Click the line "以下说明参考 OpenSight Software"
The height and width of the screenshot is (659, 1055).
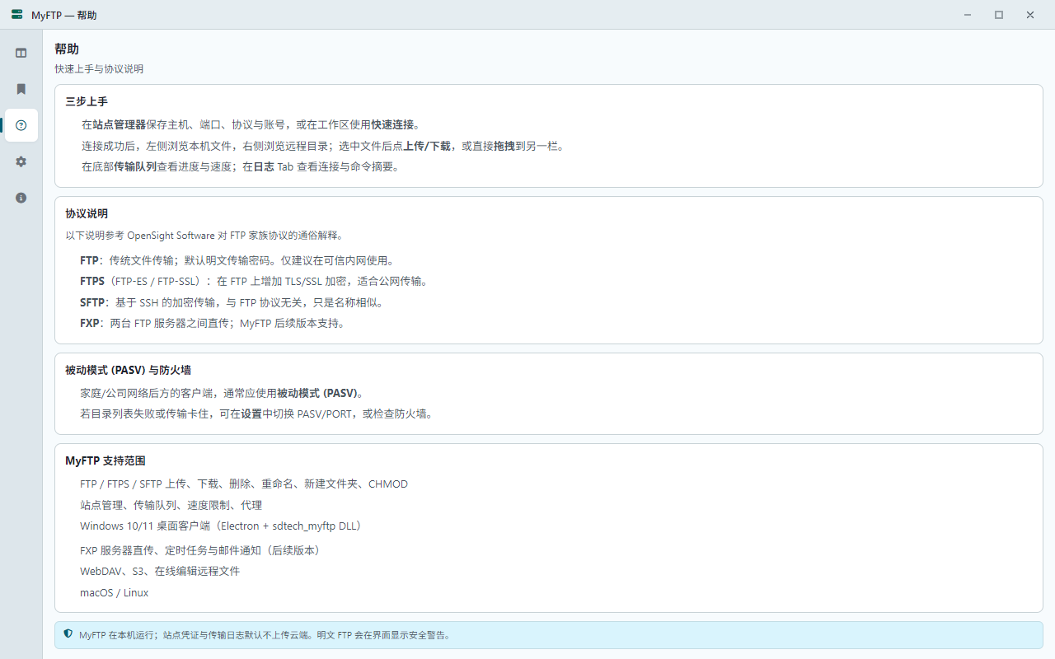tap(204, 235)
